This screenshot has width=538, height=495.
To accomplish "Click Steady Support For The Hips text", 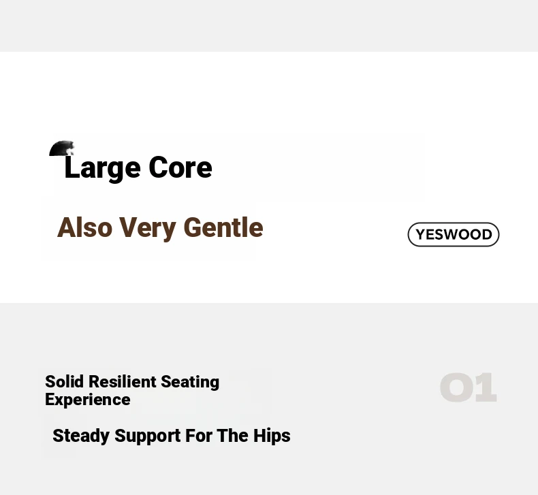I will [x=172, y=436].
